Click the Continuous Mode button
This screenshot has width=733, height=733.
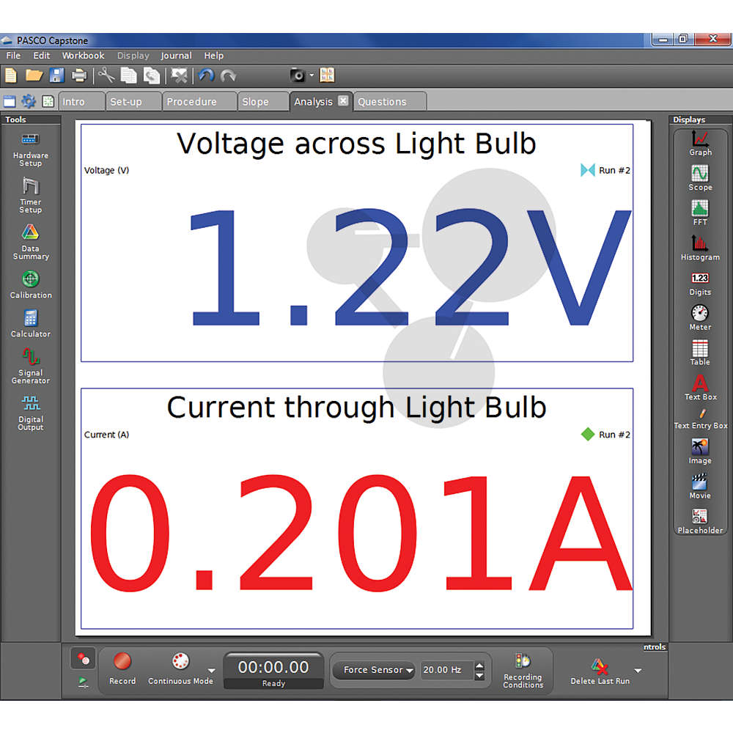tap(180, 669)
